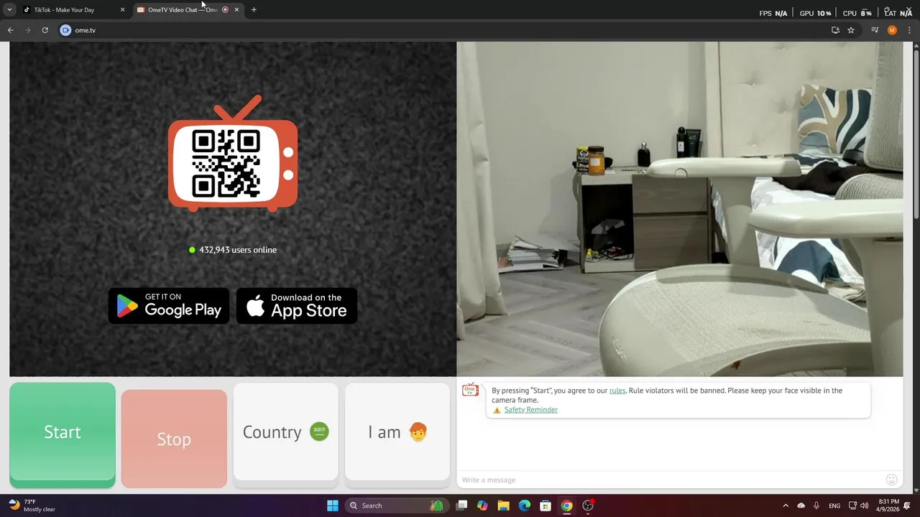Open the clock showing 8:31 PM
This screenshot has width=920, height=517.
[889, 506]
